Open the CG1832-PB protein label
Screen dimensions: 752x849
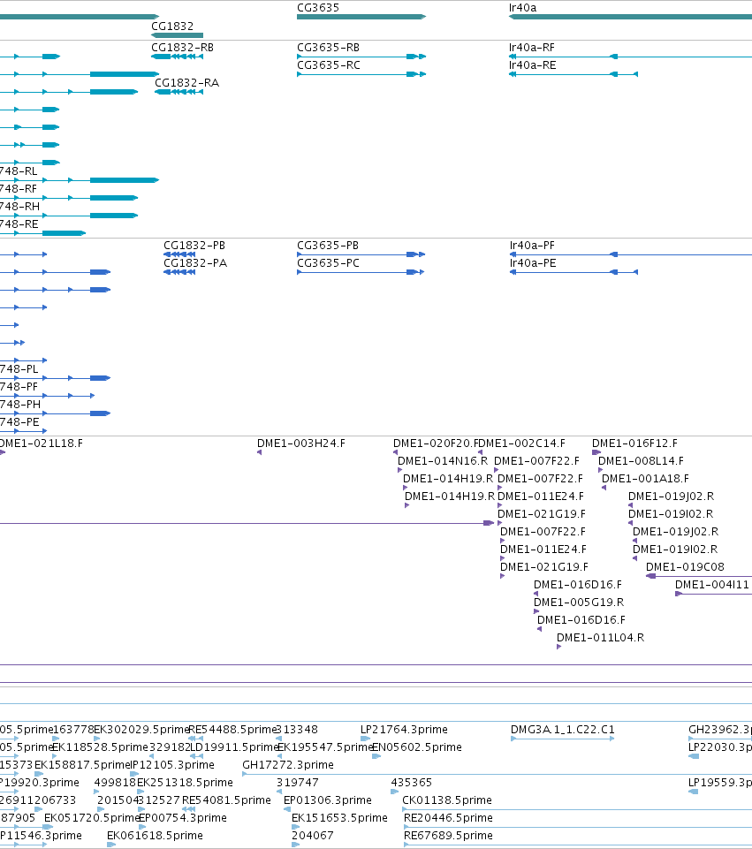click(194, 246)
